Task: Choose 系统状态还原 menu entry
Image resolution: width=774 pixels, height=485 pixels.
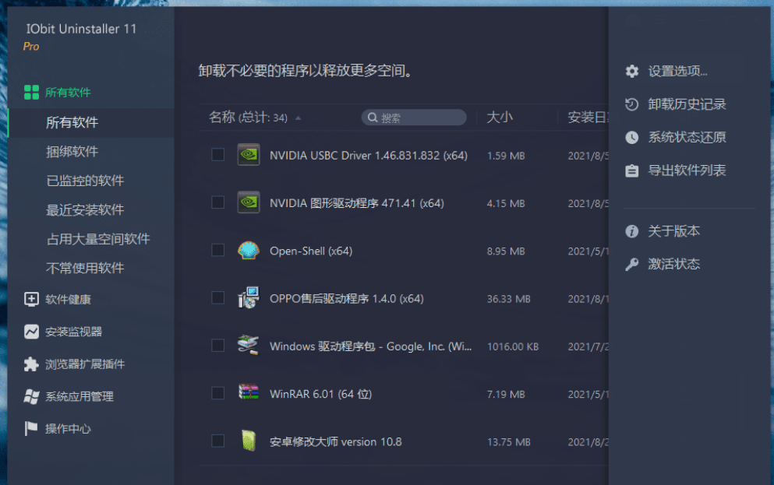Action: pos(687,137)
